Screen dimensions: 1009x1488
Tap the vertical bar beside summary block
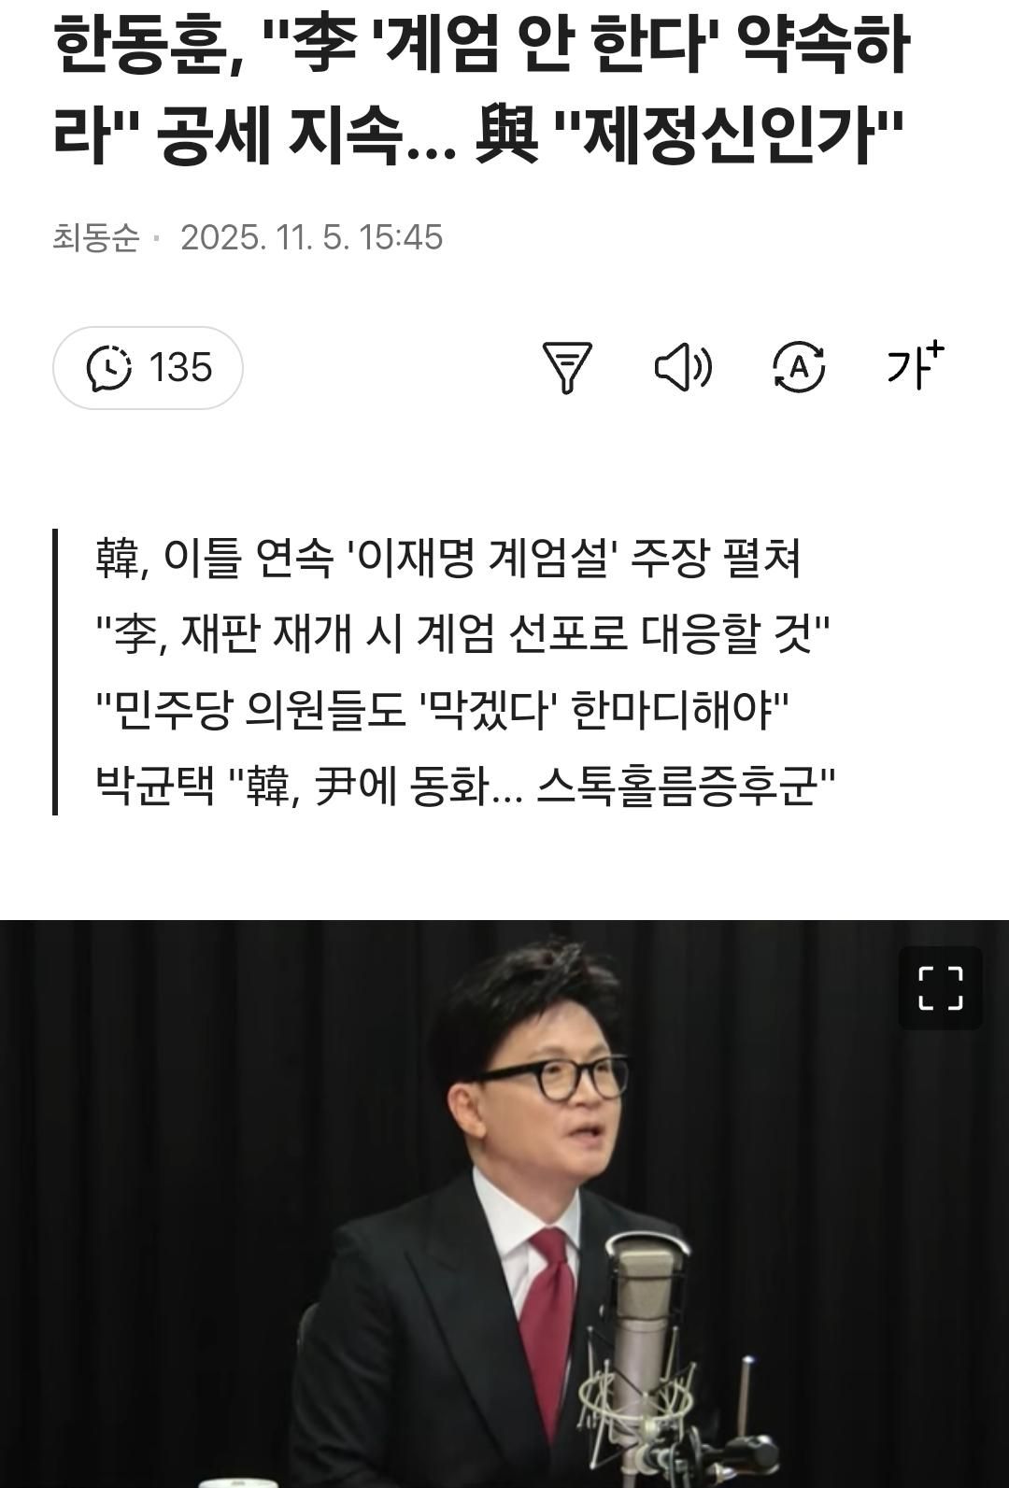[55, 672]
